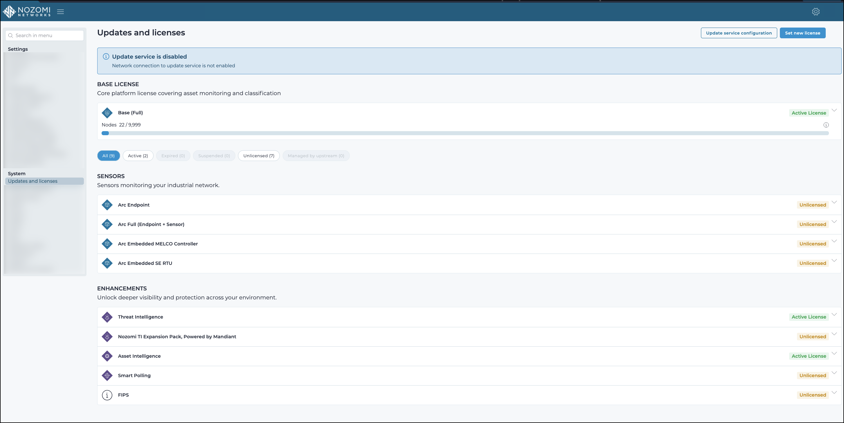
Task: Click the Asset Intelligence icon
Action: (107, 356)
